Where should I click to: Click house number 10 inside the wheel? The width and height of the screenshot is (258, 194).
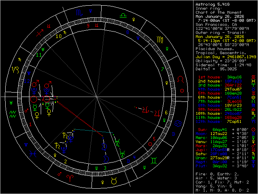[x=59, y=36]
